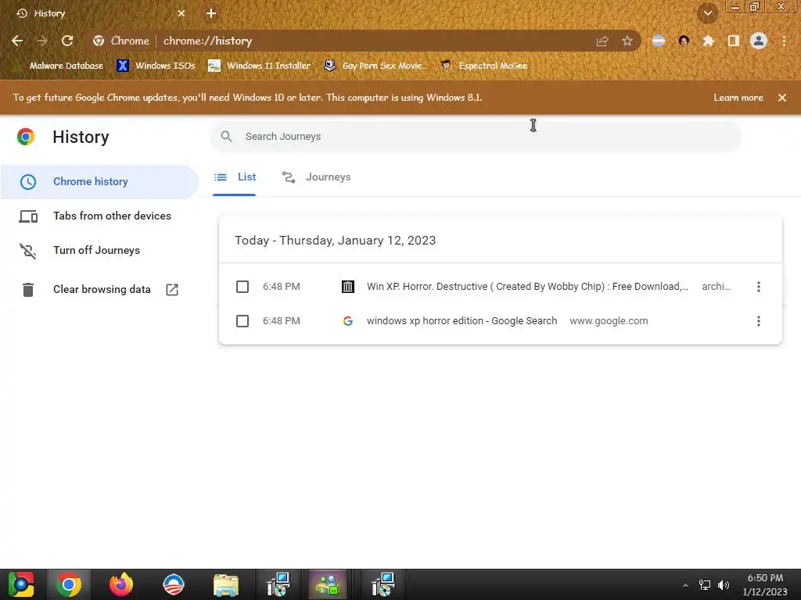Open the volume speaker icon
Image resolution: width=801 pixels, height=600 pixels.
point(724,585)
